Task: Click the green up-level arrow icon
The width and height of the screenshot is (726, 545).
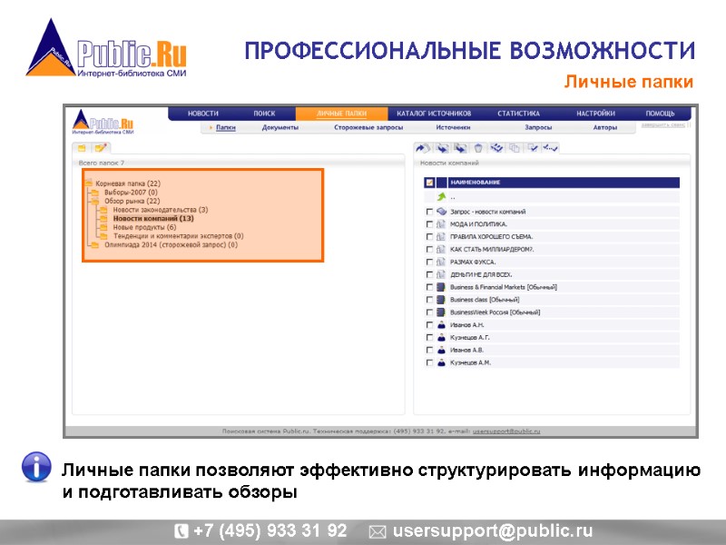Action: point(442,196)
